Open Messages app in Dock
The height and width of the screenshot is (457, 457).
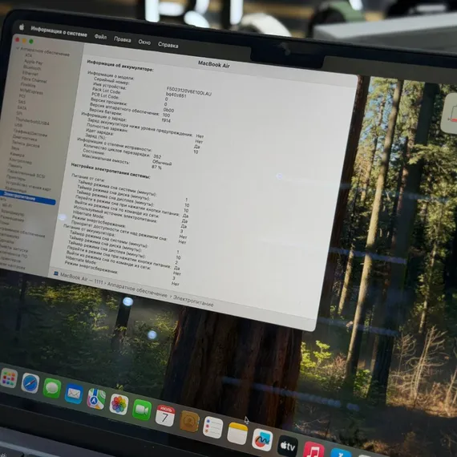point(52,388)
